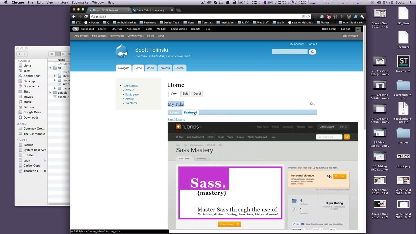Open the Other Bookmarks folder
The width and height of the screenshot is (416, 234).
pos(351,23)
